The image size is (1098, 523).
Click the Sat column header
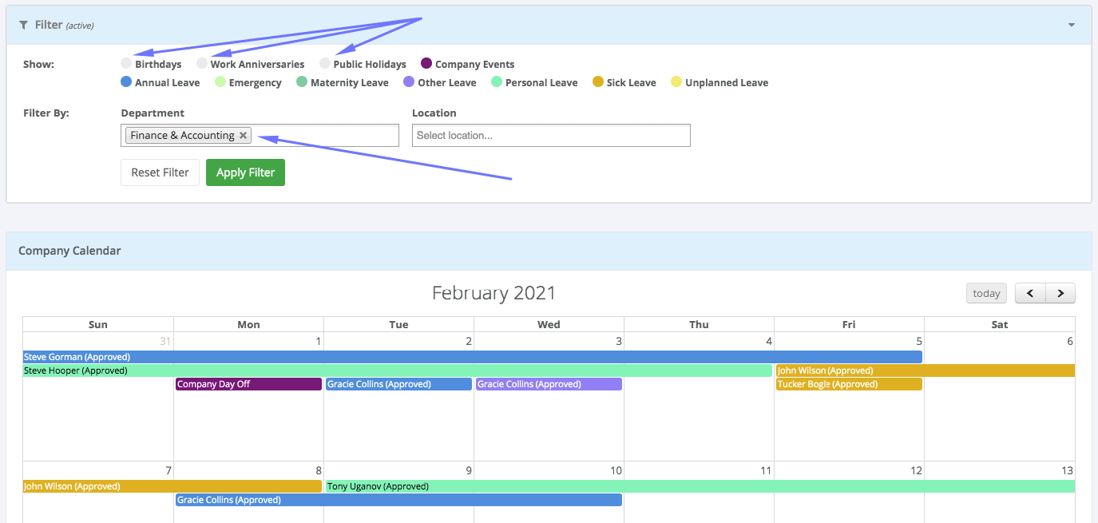coord(1000,324)
